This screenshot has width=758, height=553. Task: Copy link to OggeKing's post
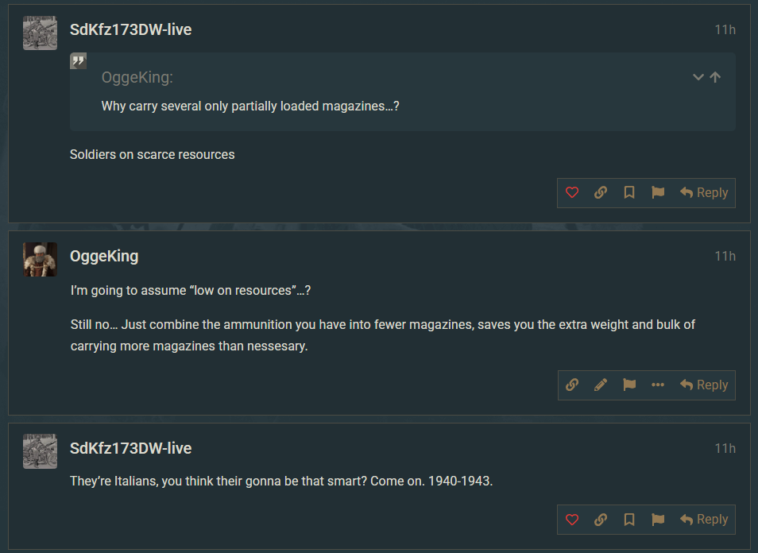pyautogui.click(x=572, y=385)
